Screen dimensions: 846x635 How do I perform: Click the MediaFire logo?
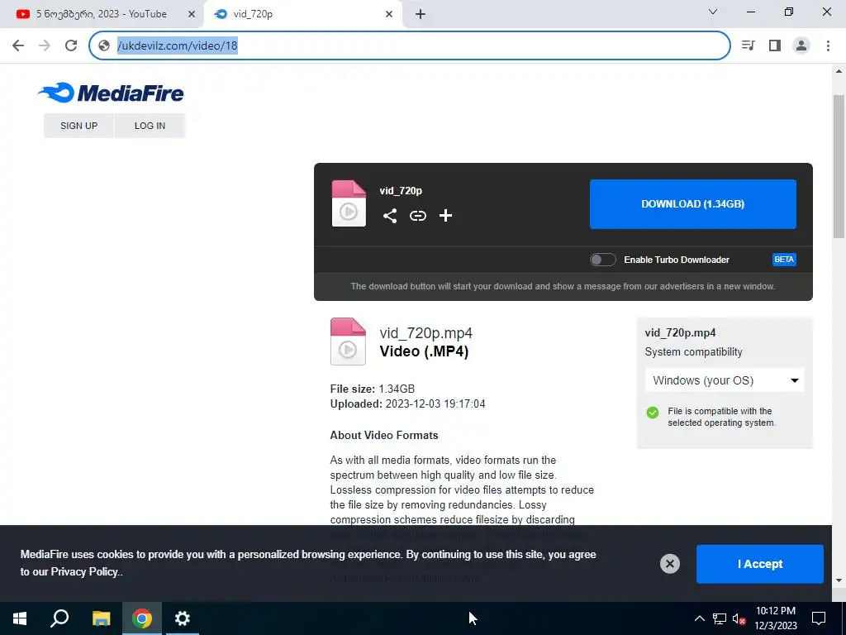111,93
